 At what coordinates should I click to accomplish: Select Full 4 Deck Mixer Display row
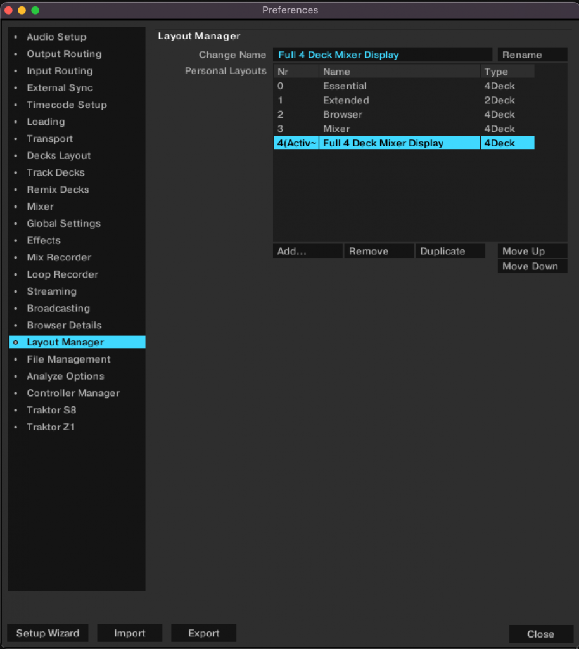(x=404, y=143)
